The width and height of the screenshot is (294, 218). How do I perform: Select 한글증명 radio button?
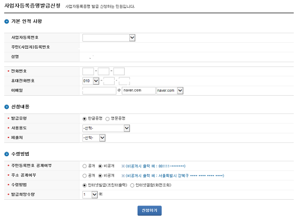coord(85,119)
